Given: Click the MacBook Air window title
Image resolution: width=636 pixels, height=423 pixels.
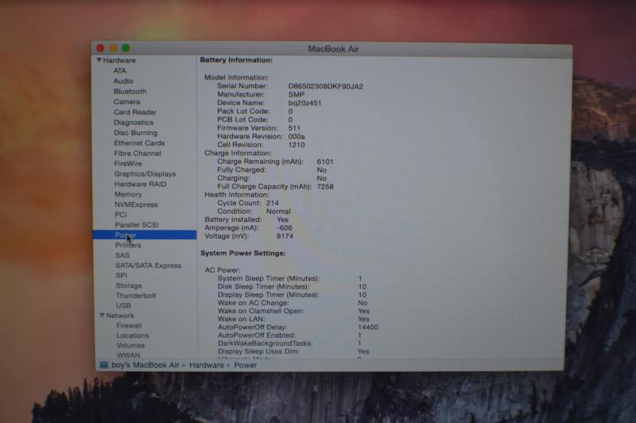Looking at the screenshot, I should click(x=333, y=49).
